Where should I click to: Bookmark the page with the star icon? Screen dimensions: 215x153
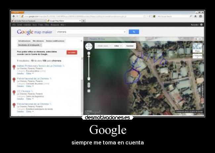click(145, 16)
